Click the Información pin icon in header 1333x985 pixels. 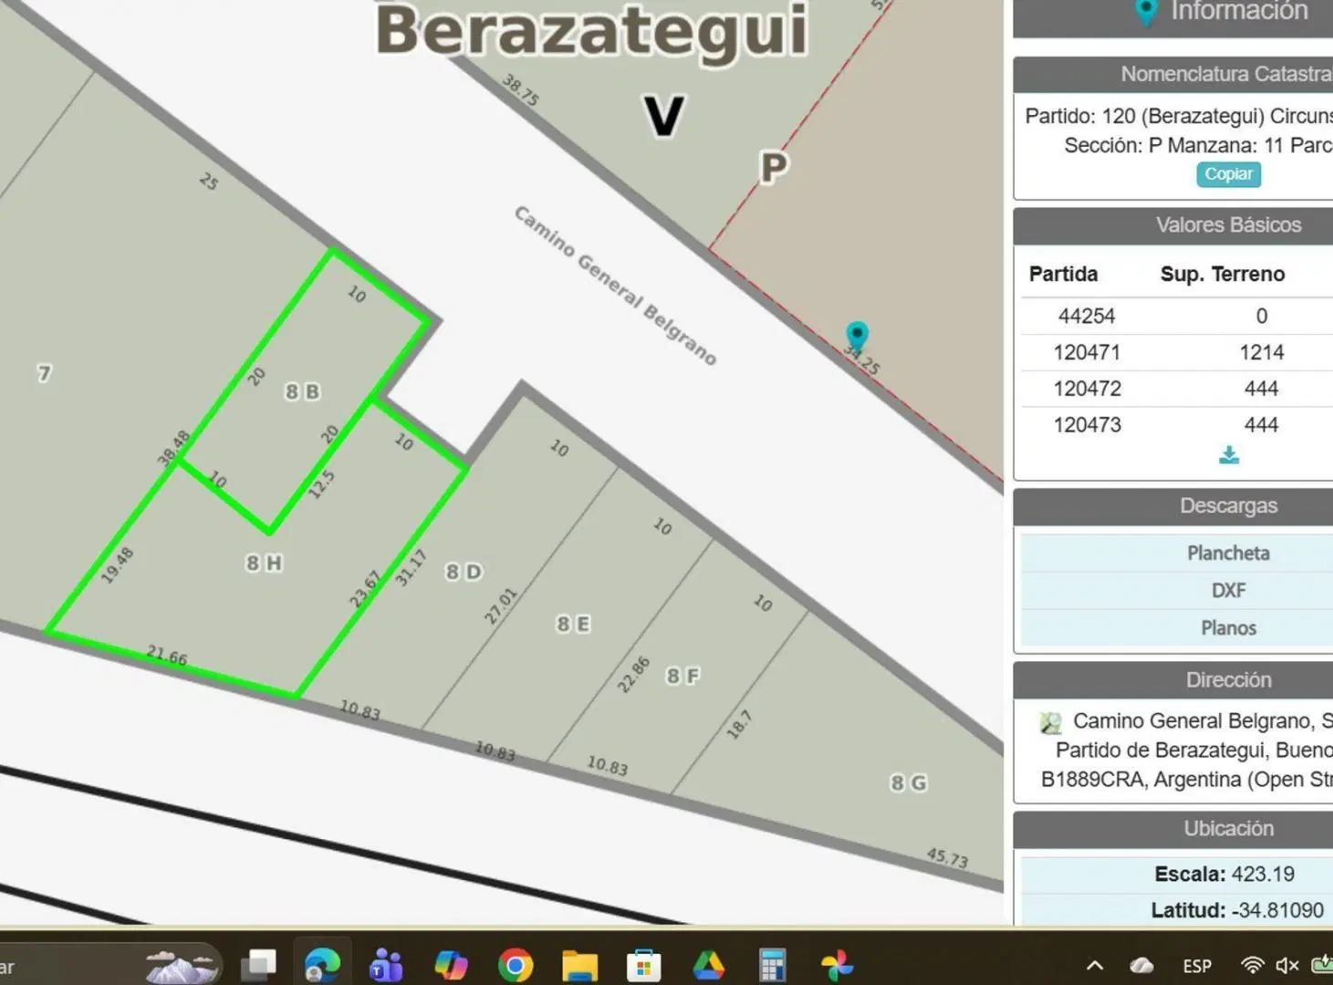1145,13
